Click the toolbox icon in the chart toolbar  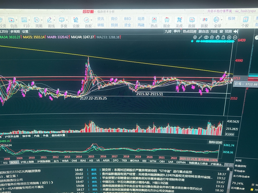click(212, 37)
